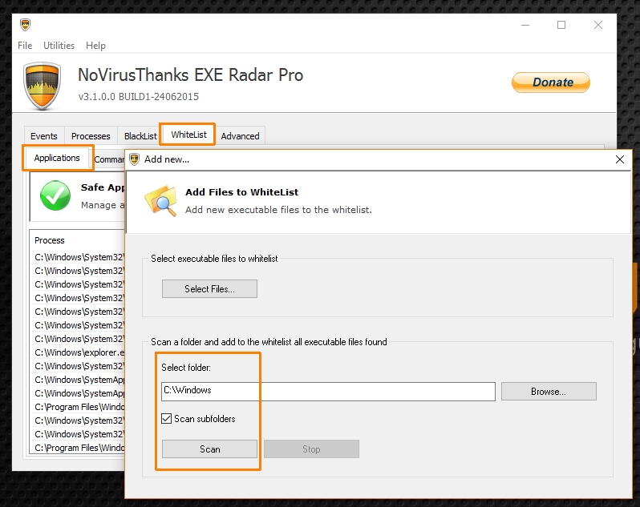
Task: Start the folder Scan button
Action: (x=209, y=449)
